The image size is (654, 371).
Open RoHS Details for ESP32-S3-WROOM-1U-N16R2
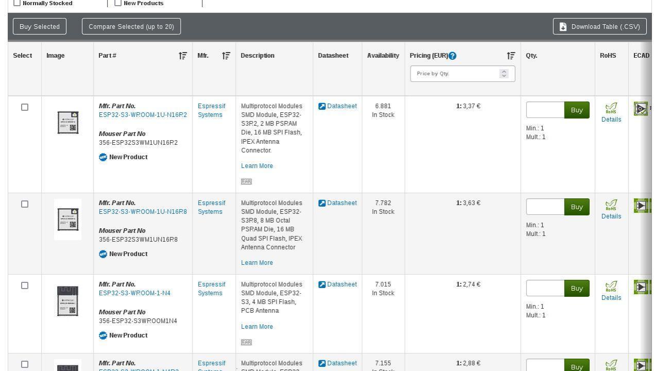[611, 120]
